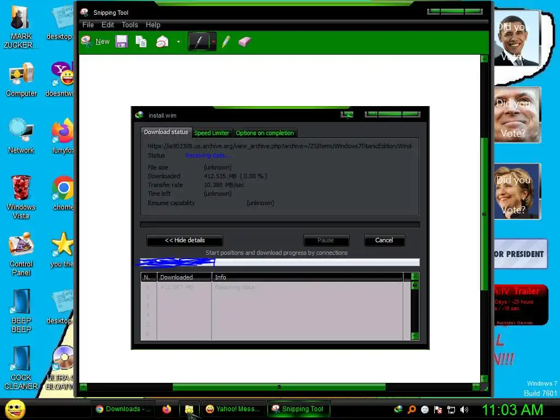Click the 11:03 AM taskbar clock

click(512, 410)
